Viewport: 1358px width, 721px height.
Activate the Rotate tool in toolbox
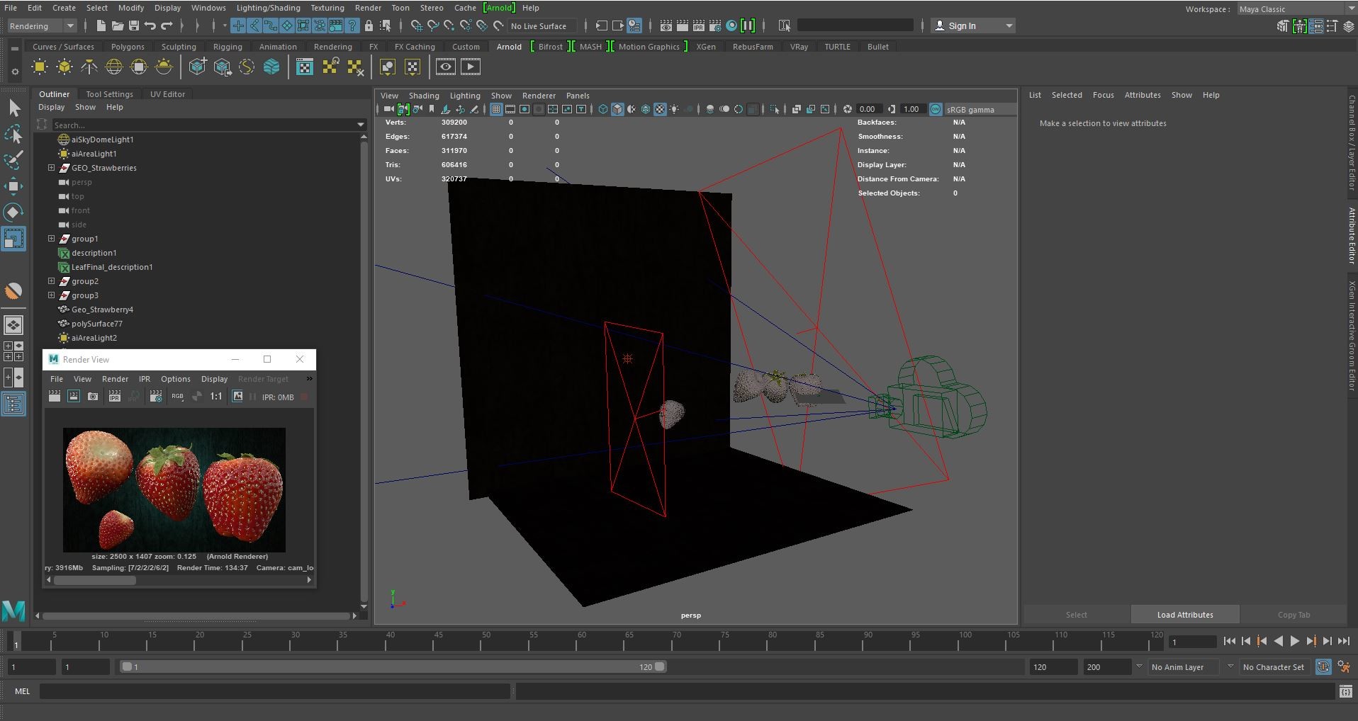click(x=13, y=212)
